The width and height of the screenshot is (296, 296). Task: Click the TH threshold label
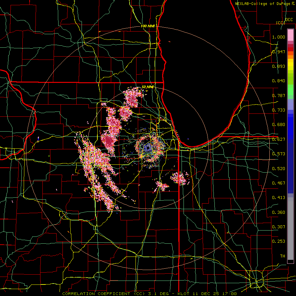(283, 256)
